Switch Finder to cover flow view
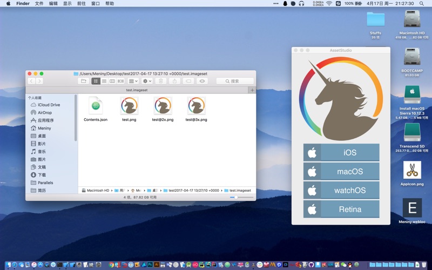This screenshot has width=432, height=270. [x=120, y=81]
